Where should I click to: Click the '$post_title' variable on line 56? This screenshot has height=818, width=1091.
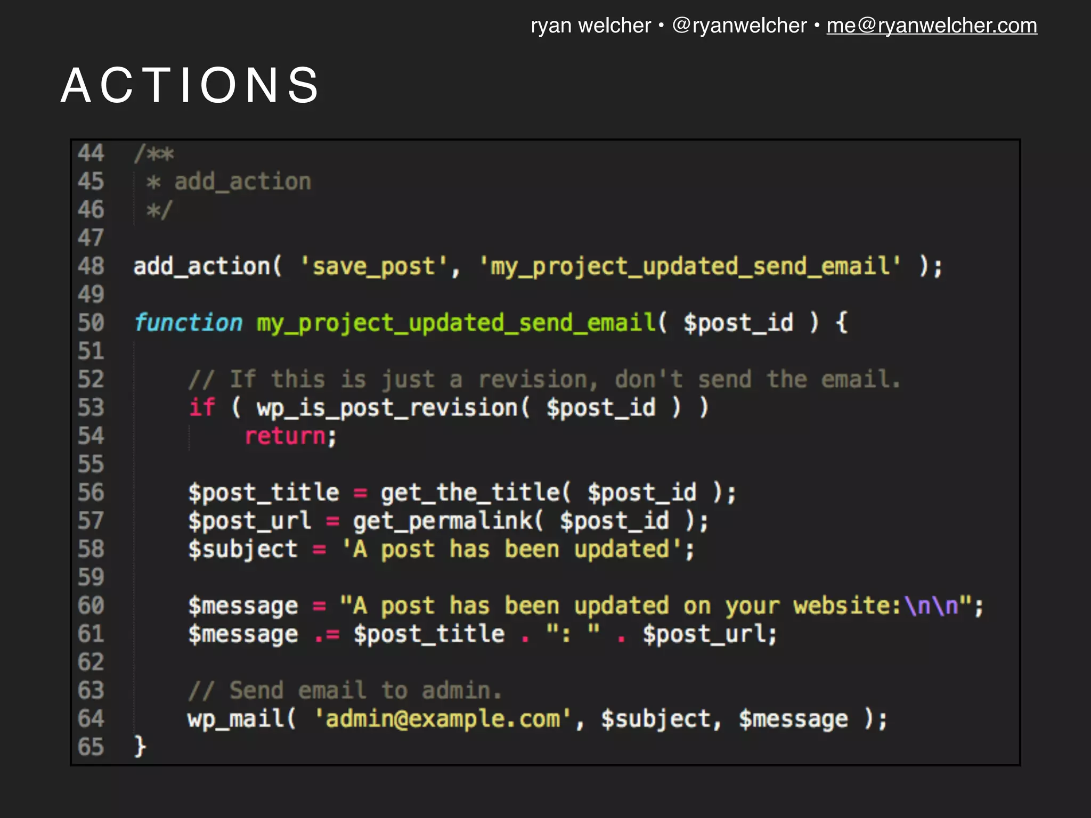point(264,493)
